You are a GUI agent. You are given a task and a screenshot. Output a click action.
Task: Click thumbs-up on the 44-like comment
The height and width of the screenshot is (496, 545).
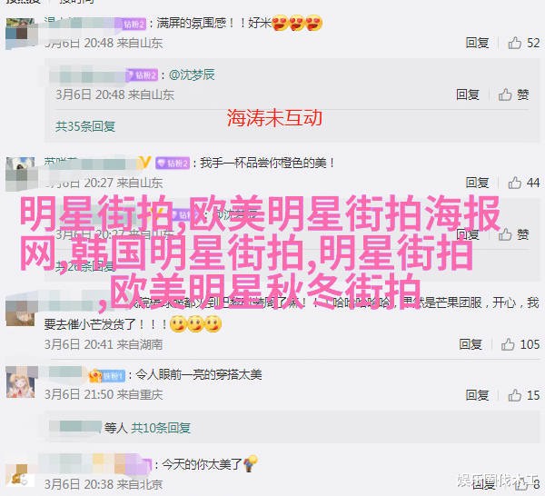(x=514, y=183)
